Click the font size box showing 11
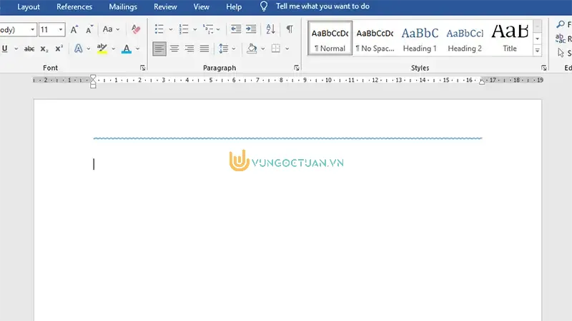Screen dimensions: 572x321 point(48,29)
